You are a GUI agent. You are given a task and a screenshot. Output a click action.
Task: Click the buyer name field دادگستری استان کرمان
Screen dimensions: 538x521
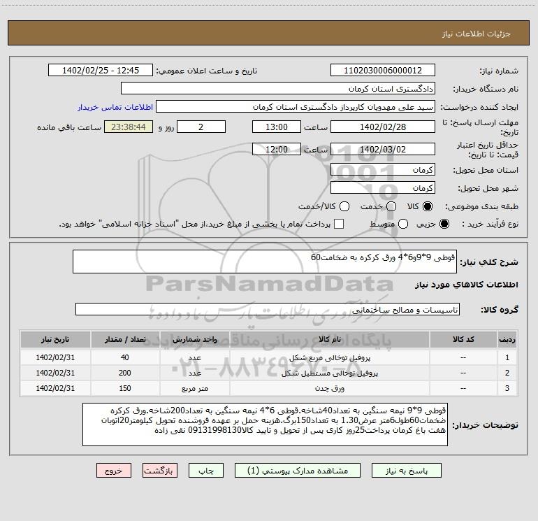(x=278, y=89)
